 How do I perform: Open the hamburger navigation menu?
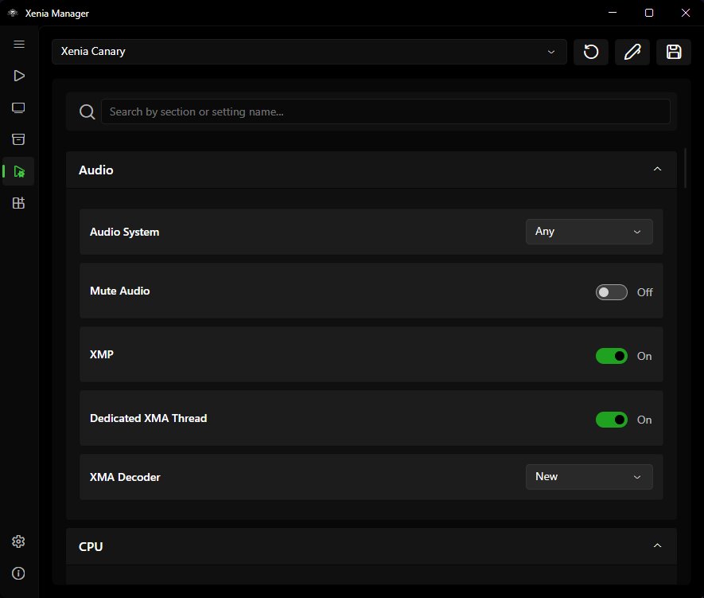pyautogui.click(x=19, y=44)
